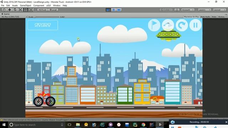Click the restart arrow button in game
The image size is (228, 128).
182,25
